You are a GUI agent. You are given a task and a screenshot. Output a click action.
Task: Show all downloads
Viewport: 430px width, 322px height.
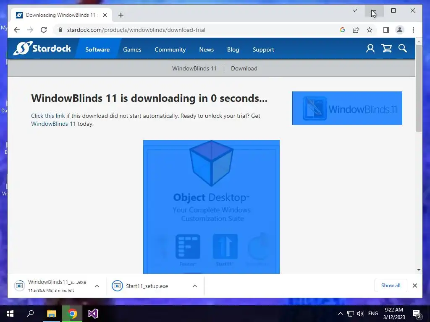point(391,286)
